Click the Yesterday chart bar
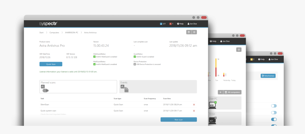This screenshot has width=305, height=134. pyautogui.click(x=224, y=75)
